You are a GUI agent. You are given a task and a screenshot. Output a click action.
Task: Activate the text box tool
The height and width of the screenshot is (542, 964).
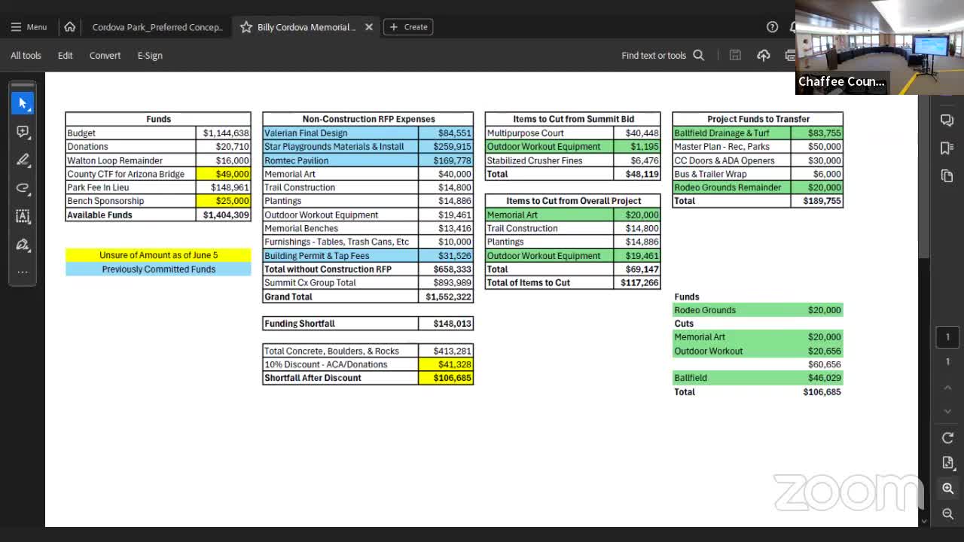coord(23,217)
